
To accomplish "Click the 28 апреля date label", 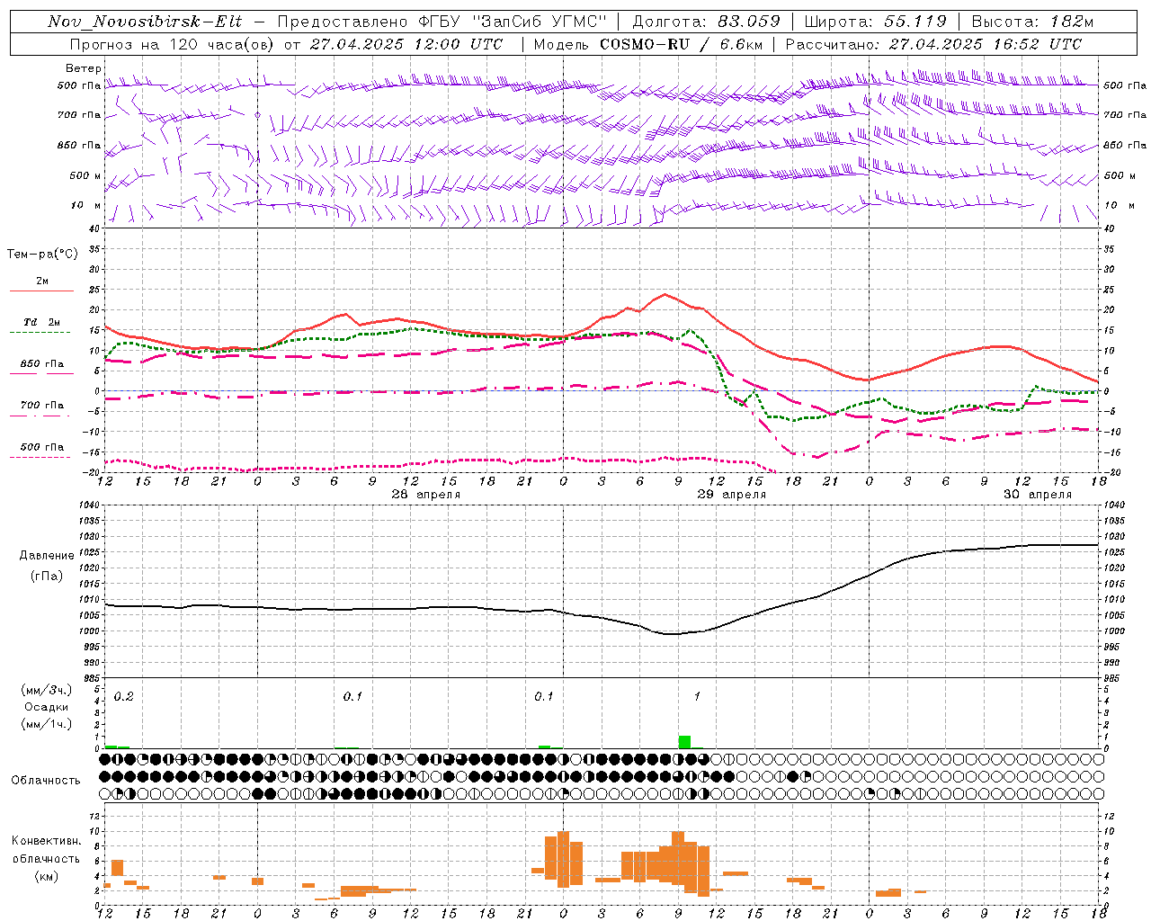I will pyautogui.click(x=426, y=495).
